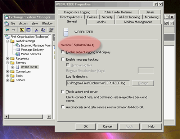Check Enable message tracking
This screenshot has width=180, height=139.
tap(63, 59)
